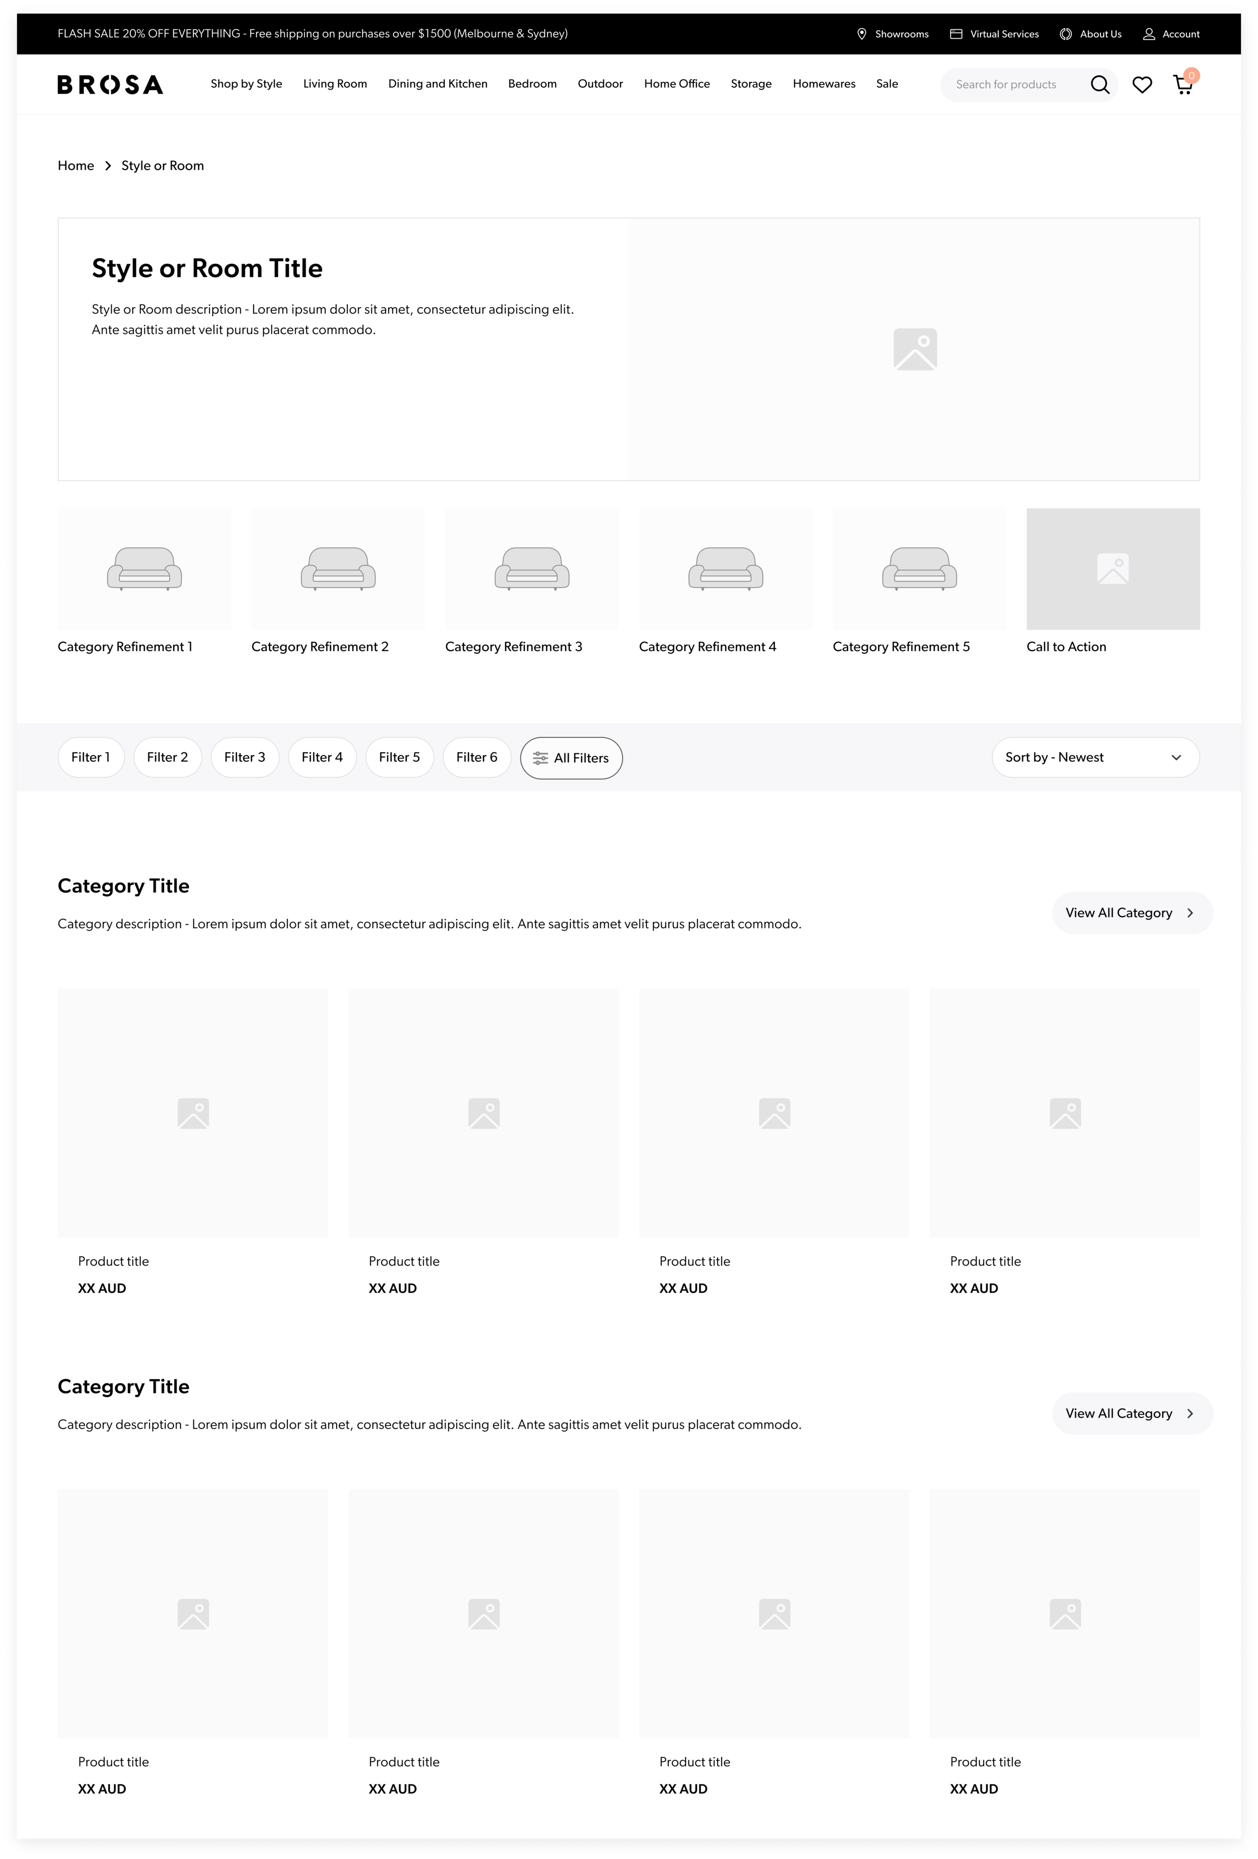Click the search magnifier icon
The height and width of the screenshot is (1859, 1258).
(x=1099, y=85)
